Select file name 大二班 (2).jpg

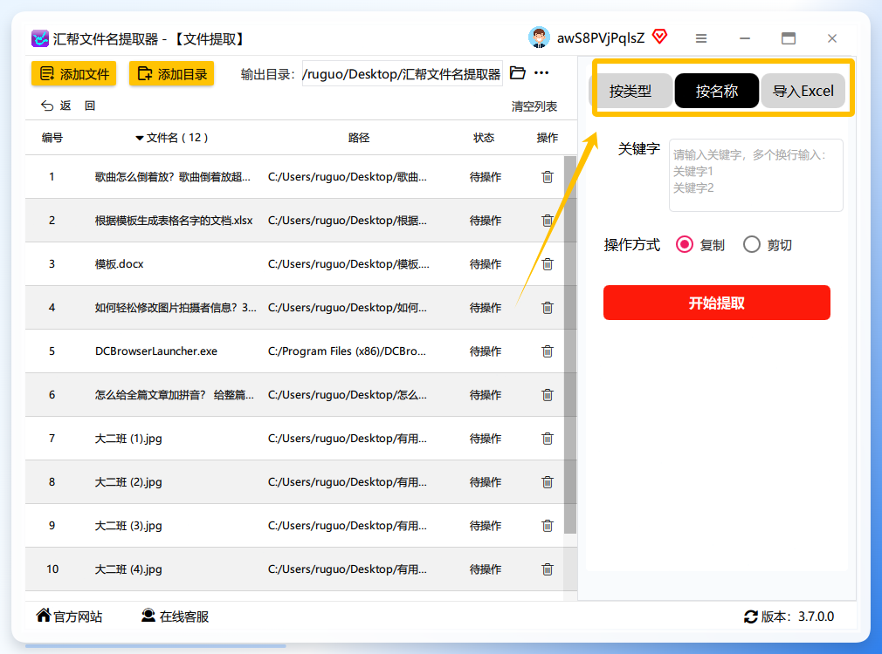[128, 482]
